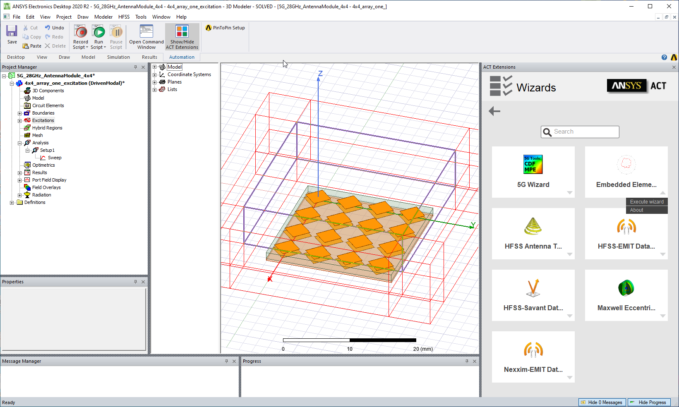Expand Lists node in modeler tree
The height and width of the screenshot is (407, 679).
click(155, 89)
